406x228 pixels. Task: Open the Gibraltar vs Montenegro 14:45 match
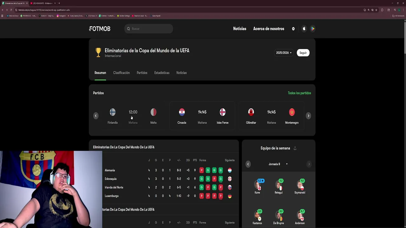tap(272, 116)
